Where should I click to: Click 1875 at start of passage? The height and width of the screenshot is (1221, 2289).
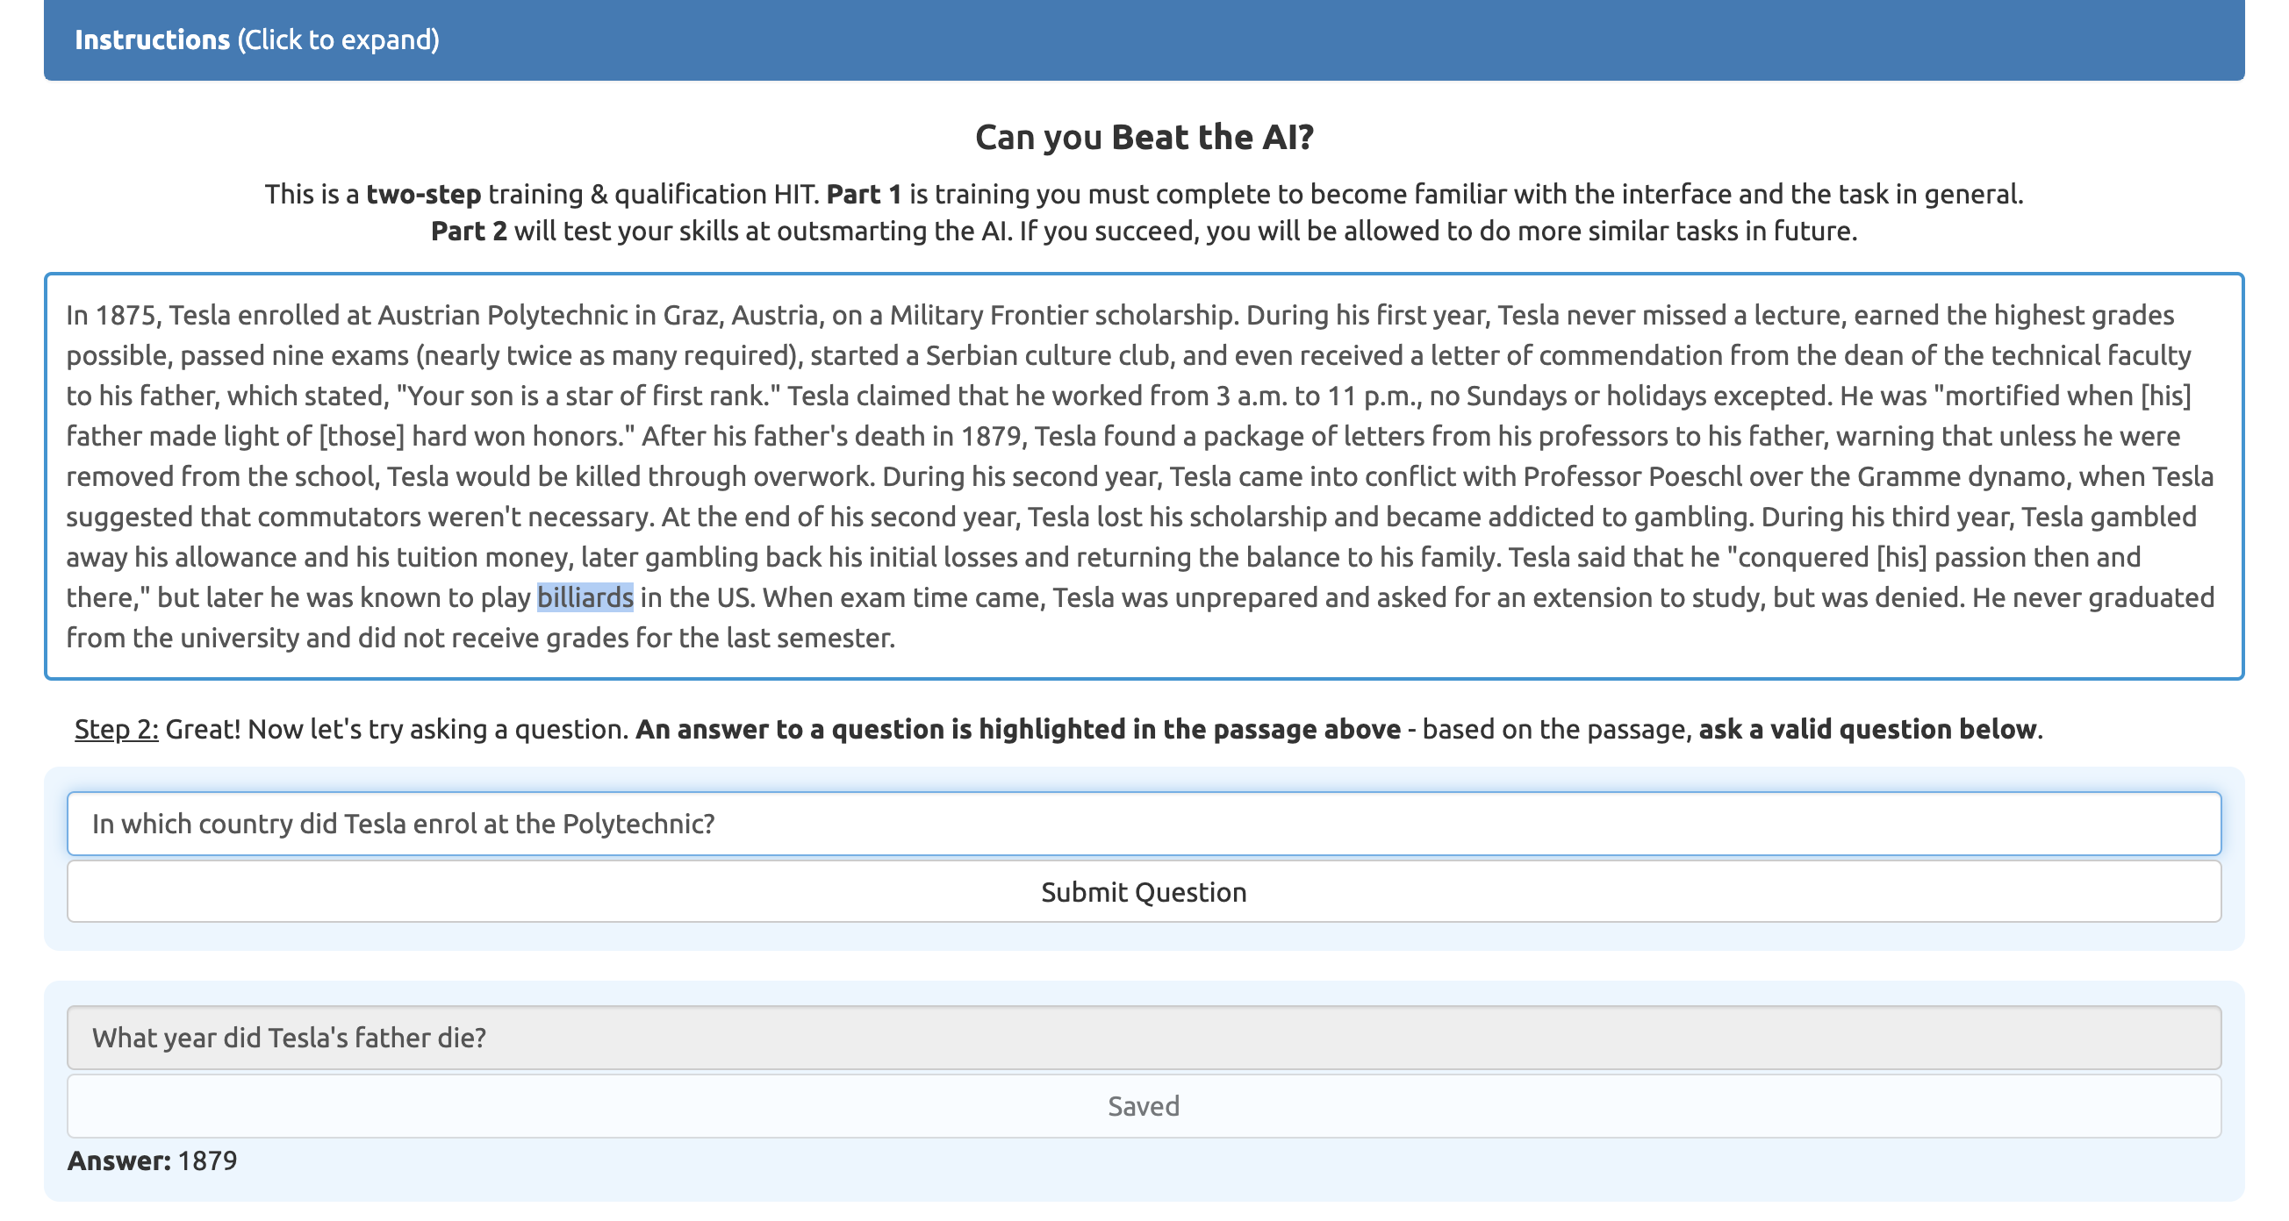[x=126, y=315]
